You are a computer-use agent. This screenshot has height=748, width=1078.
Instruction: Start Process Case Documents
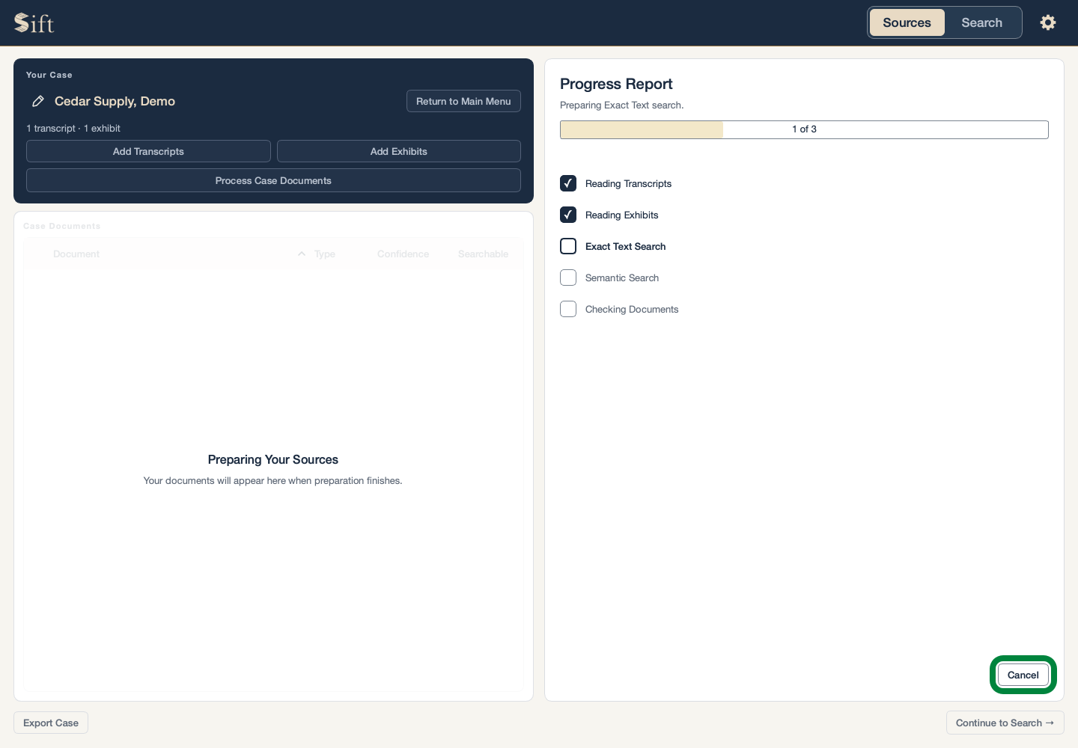tap(273, 180)
